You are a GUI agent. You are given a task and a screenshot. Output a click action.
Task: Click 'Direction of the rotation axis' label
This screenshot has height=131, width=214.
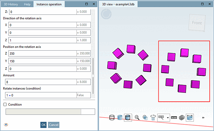22,18
